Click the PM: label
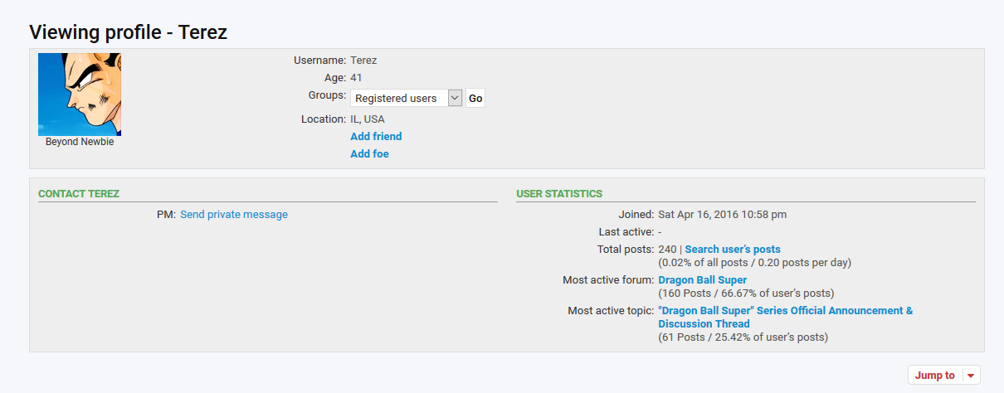The image size is (1004, 393). pos(166,215)
